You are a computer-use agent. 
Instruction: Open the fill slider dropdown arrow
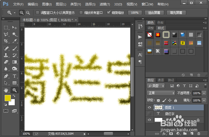204,100
